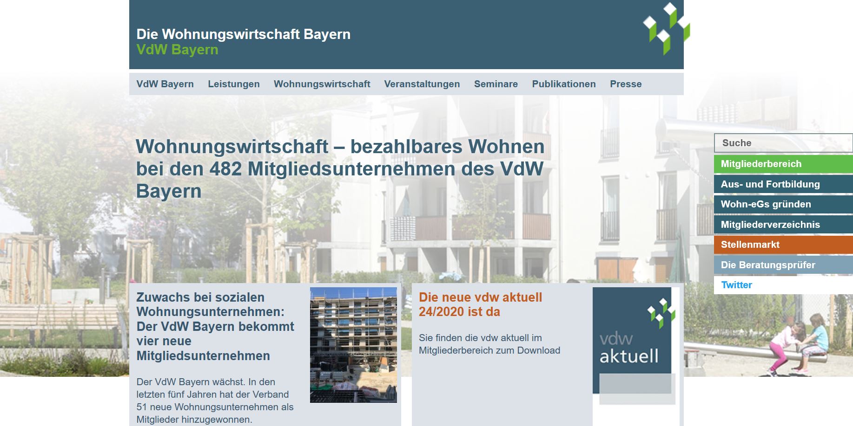Open the Leistungen menu item

(234, 84)
